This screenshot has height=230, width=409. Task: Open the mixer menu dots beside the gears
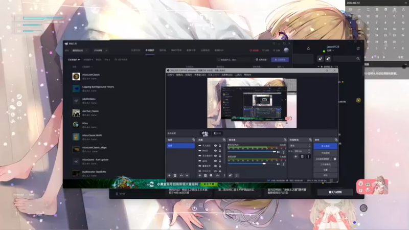coord(237,175)
